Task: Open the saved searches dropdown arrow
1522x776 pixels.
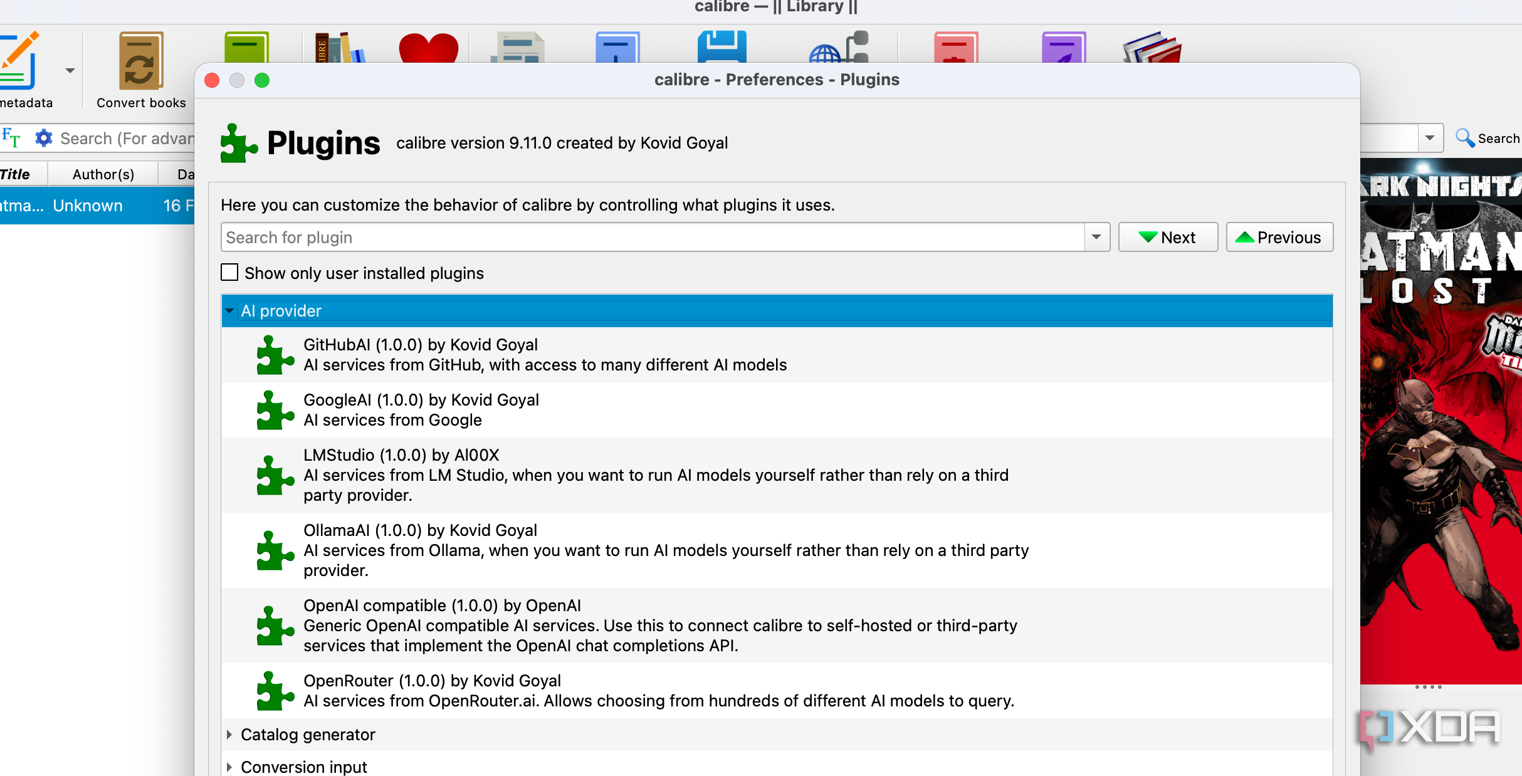Action: tap(1430, 138)
